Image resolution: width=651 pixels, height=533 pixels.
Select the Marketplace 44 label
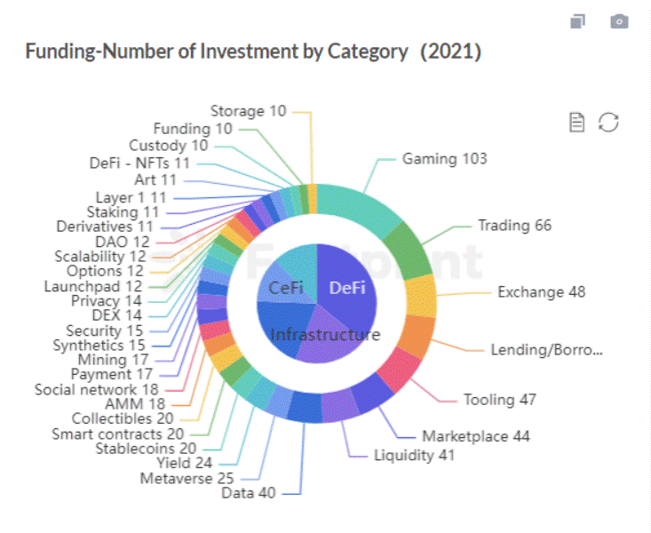pyautogui.click(x=476, y=436)
